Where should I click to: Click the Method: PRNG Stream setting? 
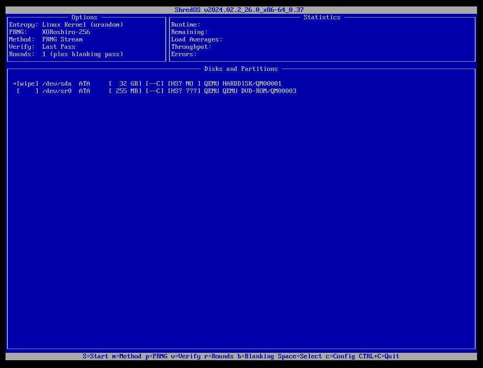tap(48, 39)
